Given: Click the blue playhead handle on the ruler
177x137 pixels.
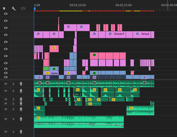Looking at the screenshot, I should coord(35,9).
